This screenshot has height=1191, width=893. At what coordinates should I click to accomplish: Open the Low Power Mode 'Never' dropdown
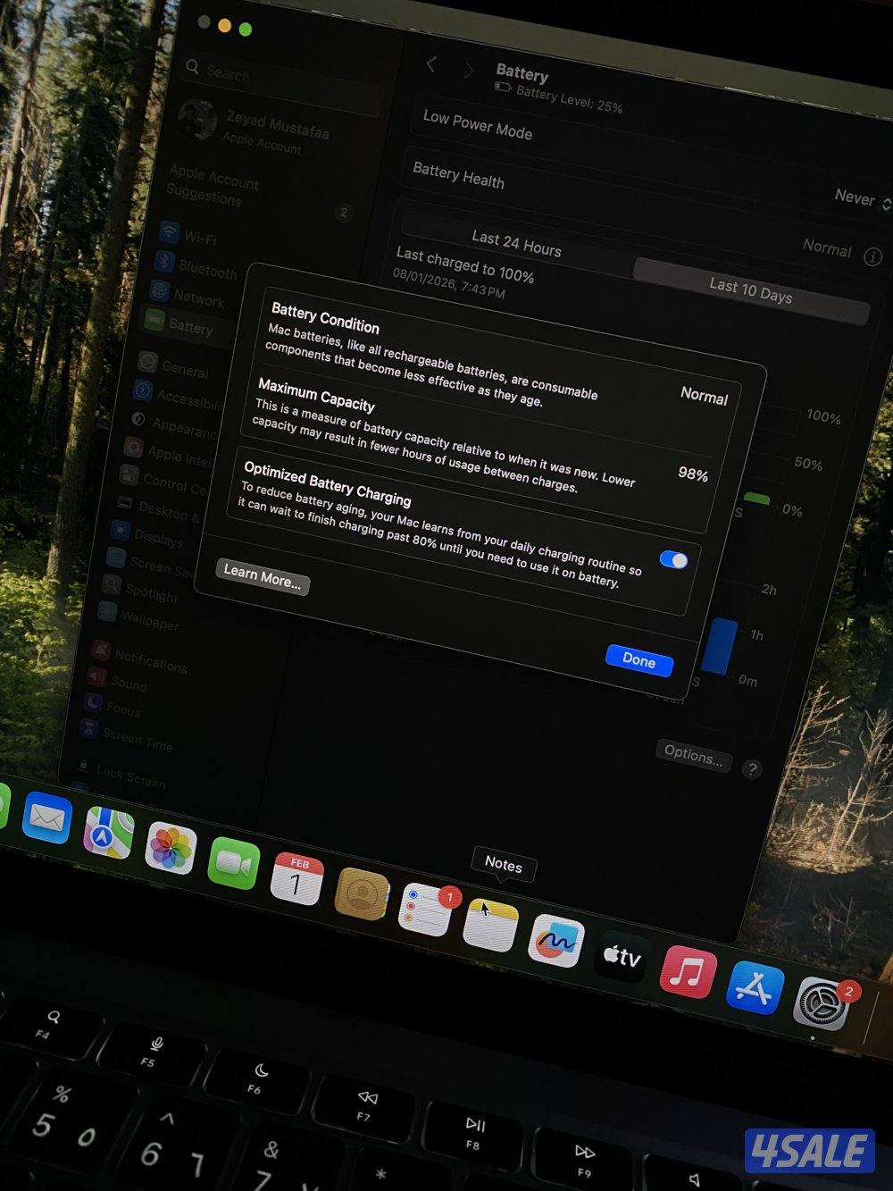click(861, 198)
